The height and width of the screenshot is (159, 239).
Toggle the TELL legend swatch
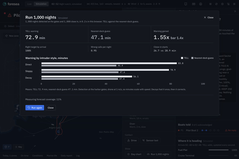tap(182, 58)
